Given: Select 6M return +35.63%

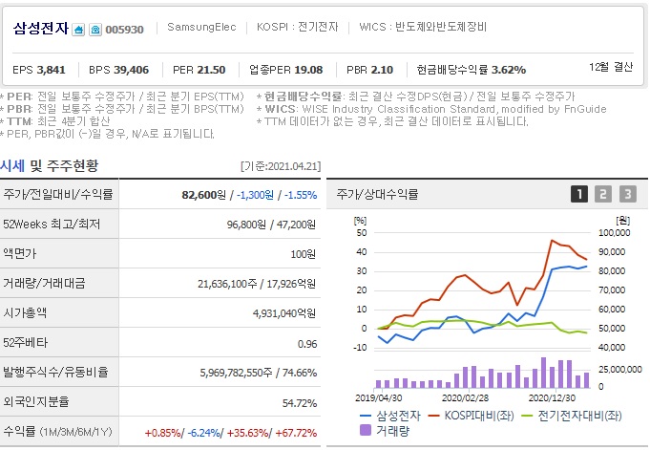Looking at the screenshot, I should click(x=247, y=433).
